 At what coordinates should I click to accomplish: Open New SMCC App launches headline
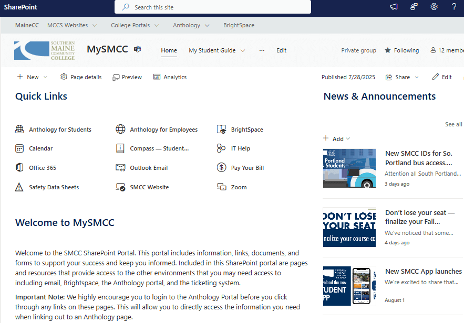click(x=424, y=271)
